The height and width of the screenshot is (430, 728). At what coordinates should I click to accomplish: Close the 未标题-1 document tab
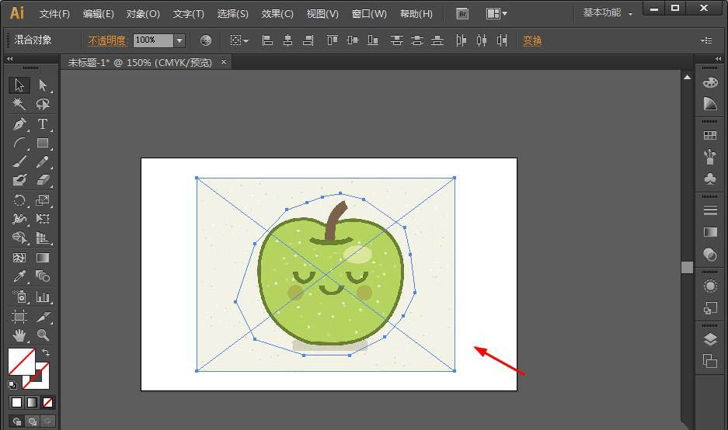(x=223, y=61)
